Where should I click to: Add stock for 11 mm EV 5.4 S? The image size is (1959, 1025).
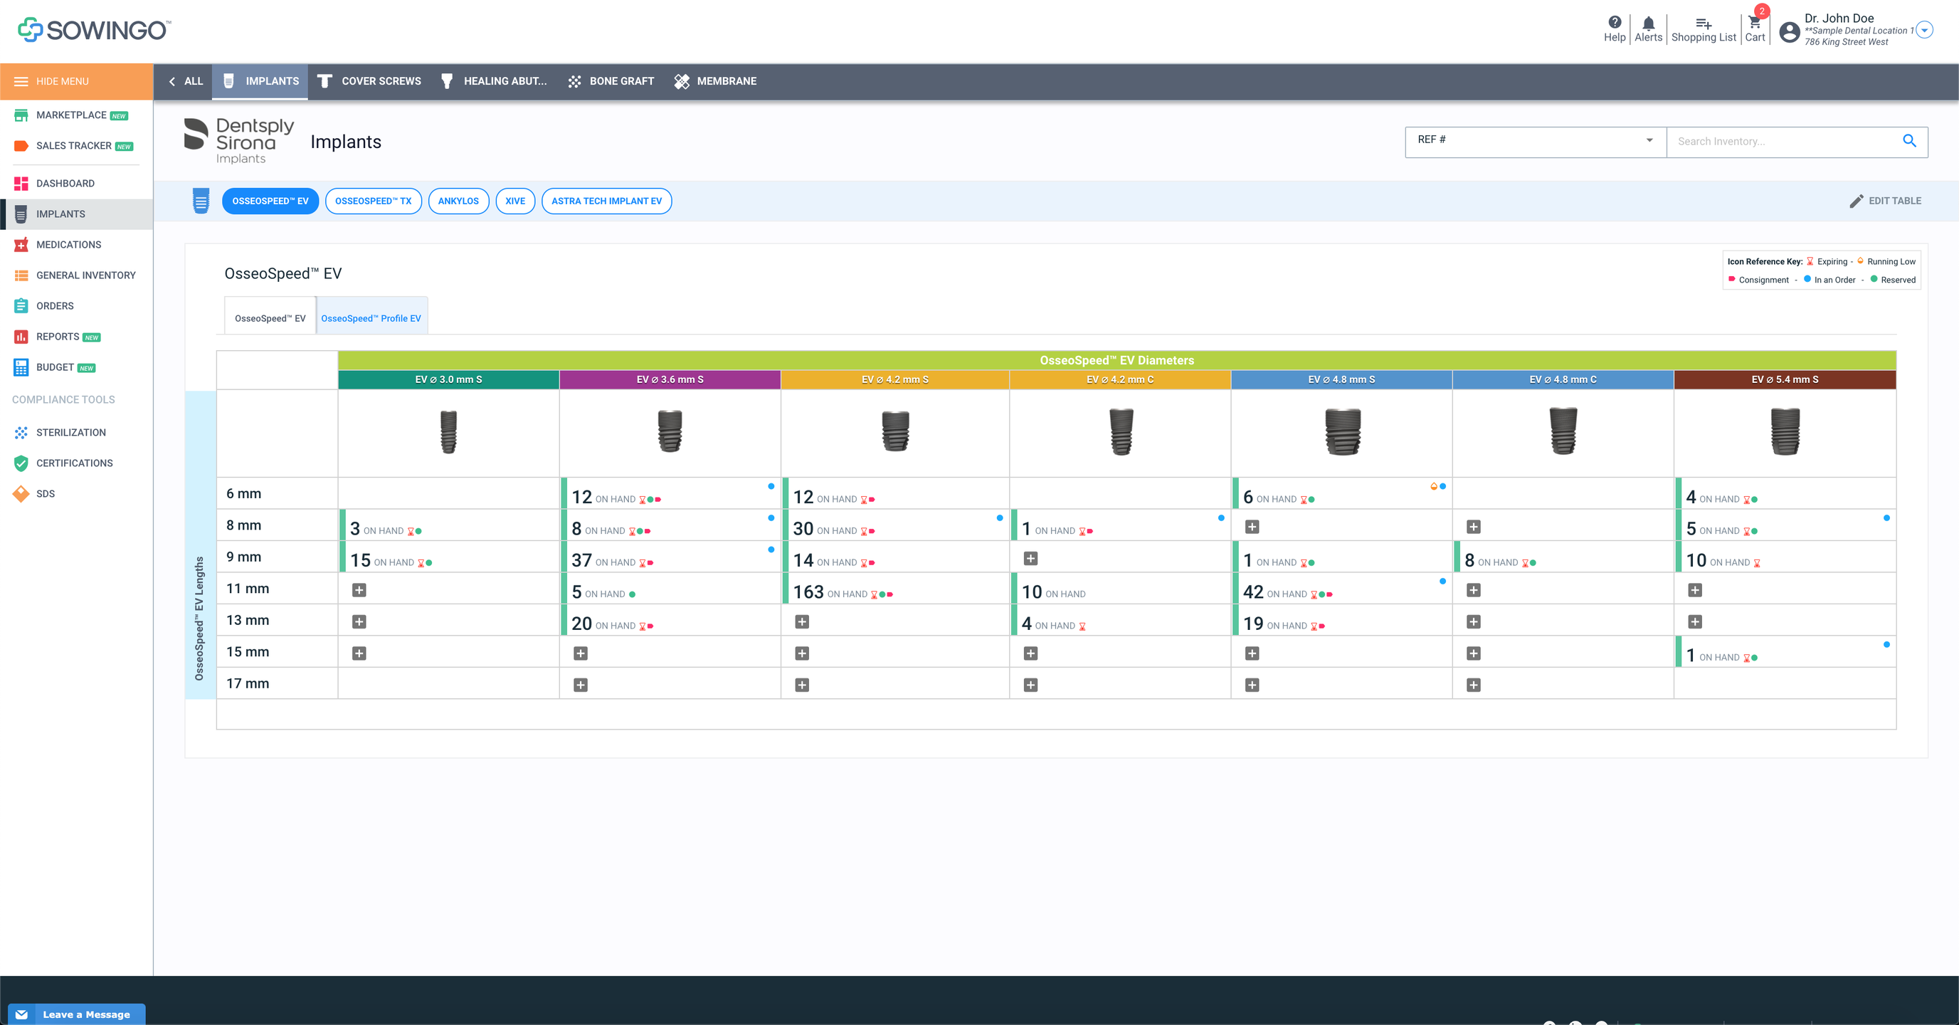click(x=1694, y=590)
